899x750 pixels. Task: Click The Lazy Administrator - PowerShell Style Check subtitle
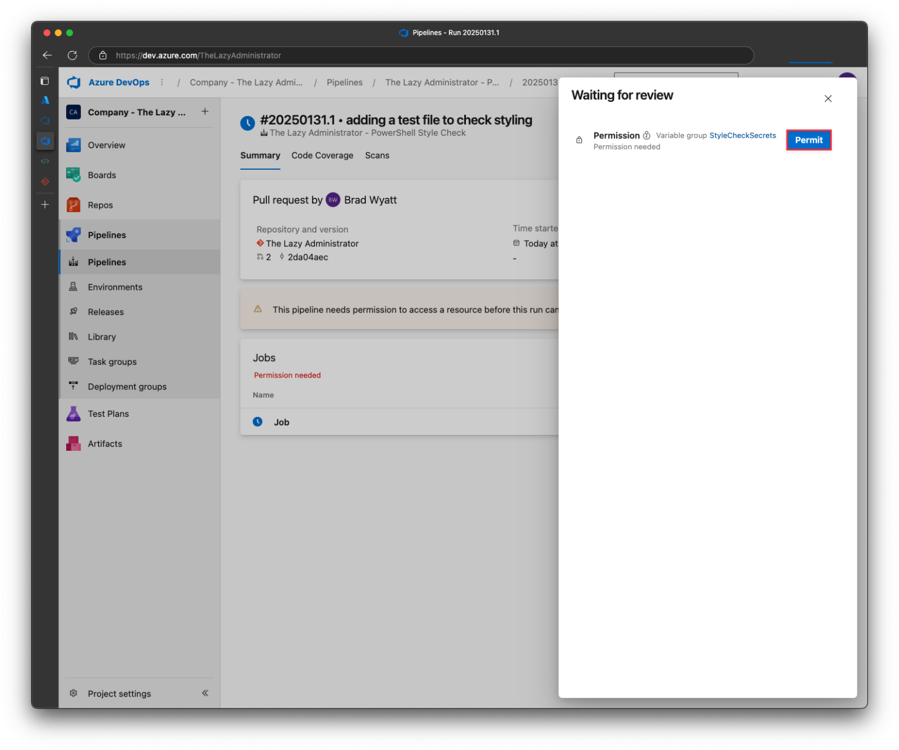pos(368,133)
